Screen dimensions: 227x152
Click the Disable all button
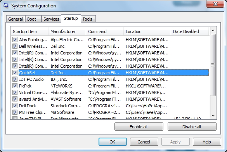192,127
